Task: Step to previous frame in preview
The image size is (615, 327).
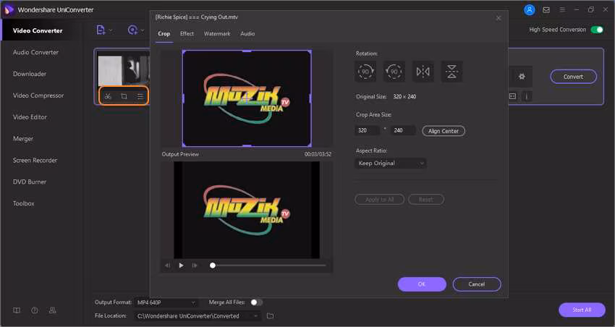Action: click(x=167, y=266)
